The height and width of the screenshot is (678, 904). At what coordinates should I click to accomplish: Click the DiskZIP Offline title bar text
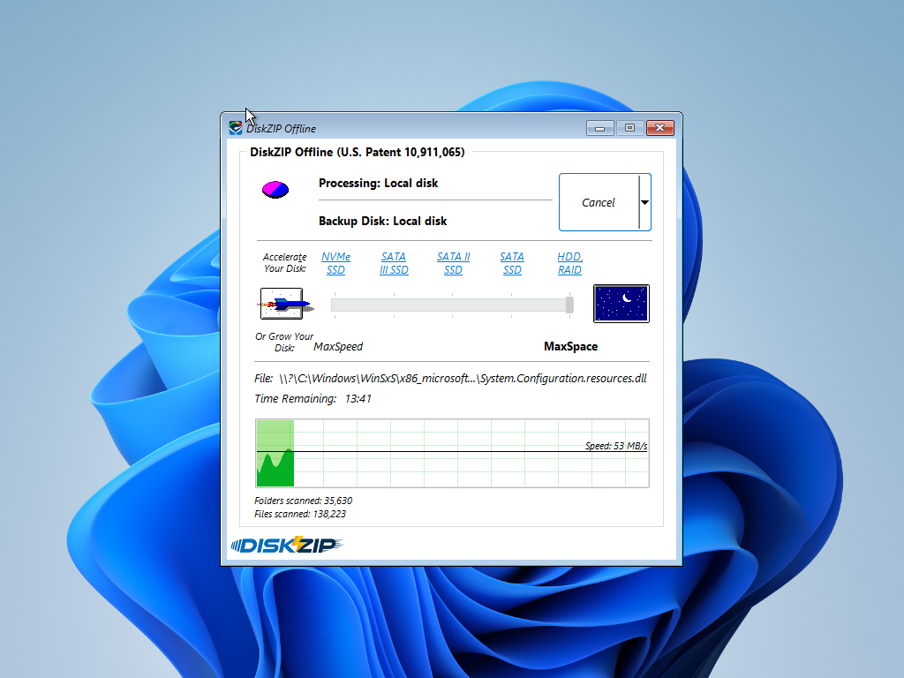(x=281, y=129)
